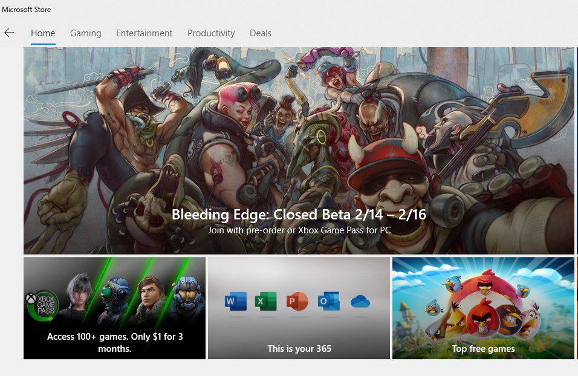The image size is (578, 376).
Task: Click the PowerPoint icon in 365 tile
Action: tap(297, 301)
